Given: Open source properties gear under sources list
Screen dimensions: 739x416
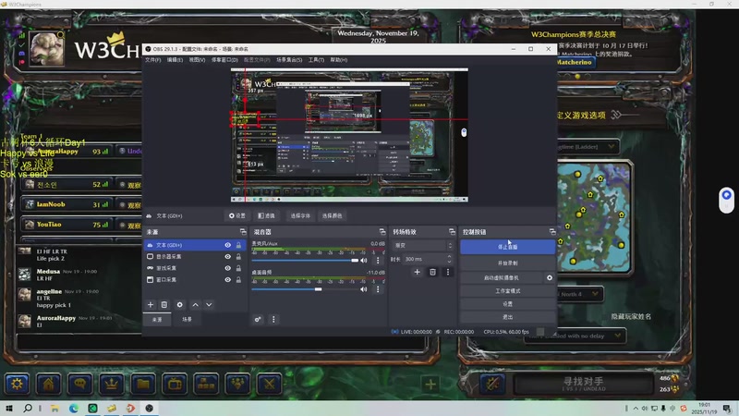Looking at the screenshot, I should (x=179, y=305).
